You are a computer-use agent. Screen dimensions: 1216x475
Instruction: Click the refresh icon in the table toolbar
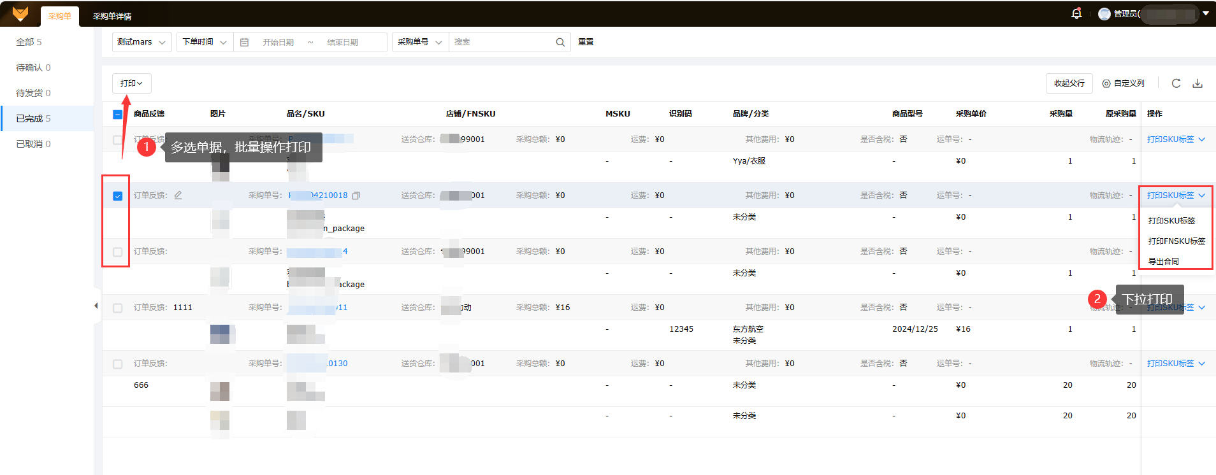pyautogui.click(x=1176, y=83)
